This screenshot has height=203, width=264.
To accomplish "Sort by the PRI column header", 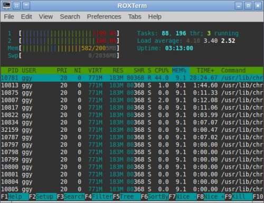I will click(62, 71).
